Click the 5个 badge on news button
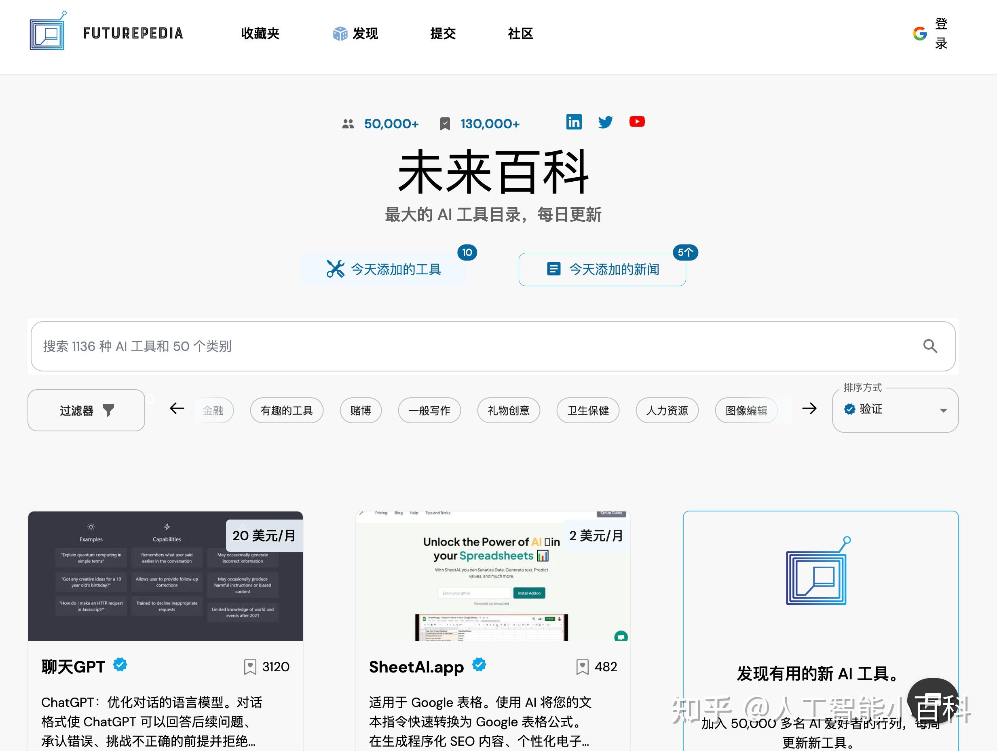997x751 pixels. click(685, 252)
